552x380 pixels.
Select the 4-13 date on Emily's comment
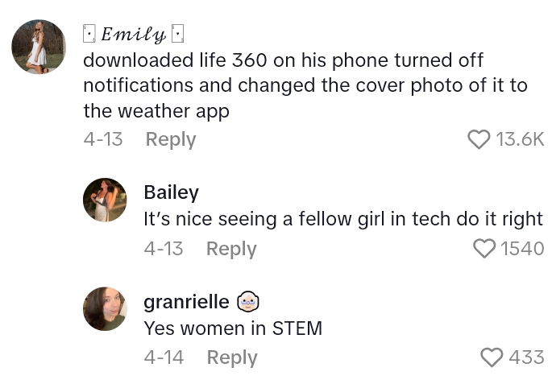click(103, 139)
